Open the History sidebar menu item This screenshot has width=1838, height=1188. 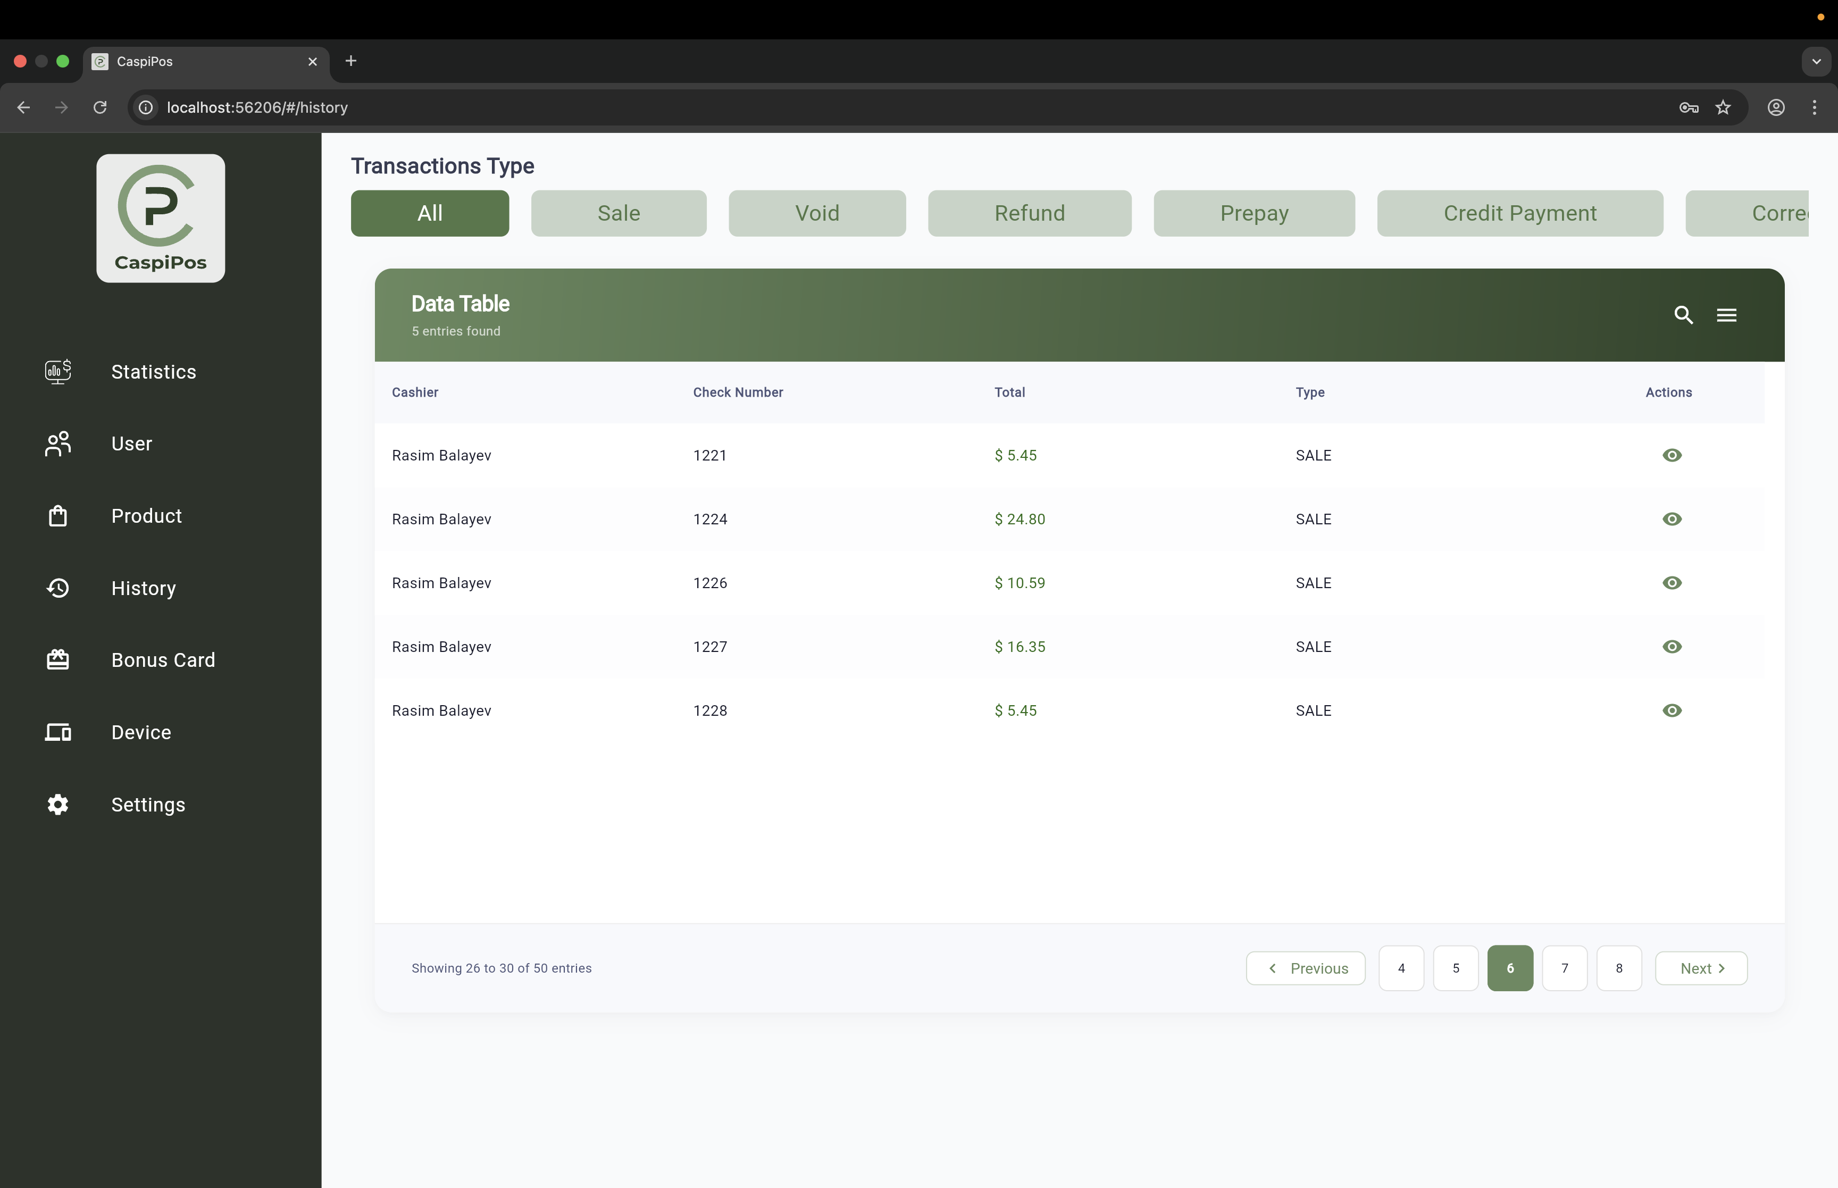pos(144,588)
